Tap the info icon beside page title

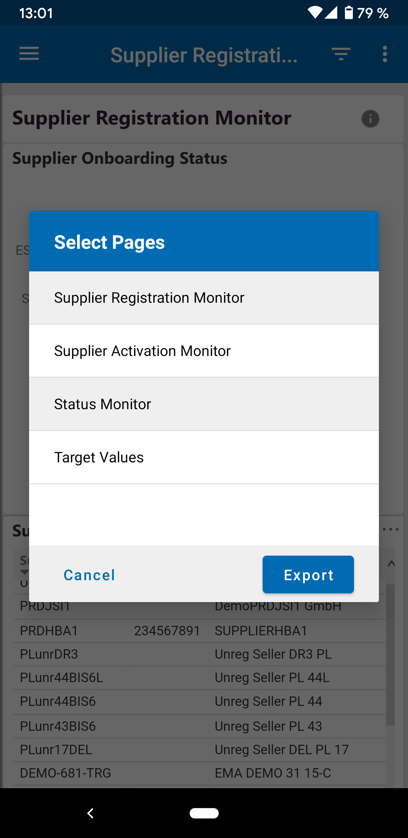click(370, 119)
